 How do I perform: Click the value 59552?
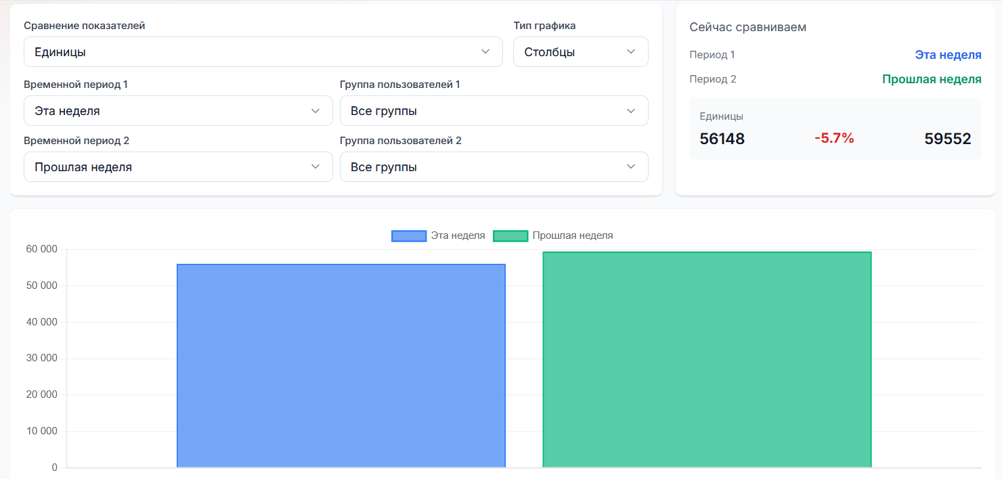[x=948, y=139]
